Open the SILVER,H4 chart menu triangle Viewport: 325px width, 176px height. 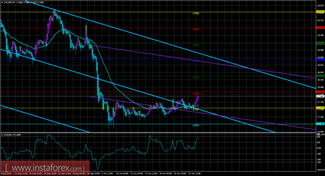[x=2, y=2]
